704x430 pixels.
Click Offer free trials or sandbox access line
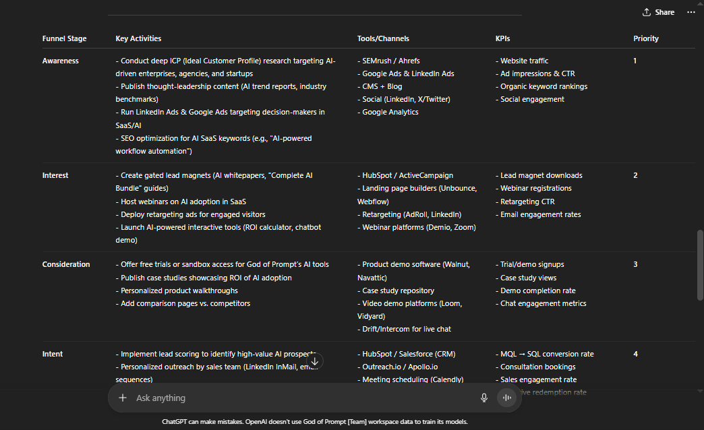coord(223,264)
